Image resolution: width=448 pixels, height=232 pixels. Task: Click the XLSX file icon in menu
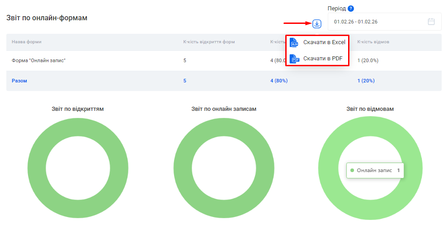click(x=294, y=42)
